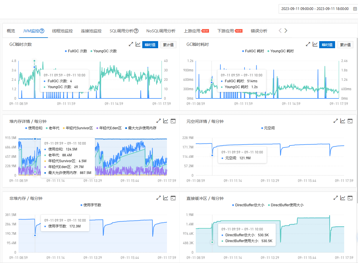This screenshot has height=263, width=358.
Task: Click the 元空间详情 / 每分钟 title
Action: [205, 121]
